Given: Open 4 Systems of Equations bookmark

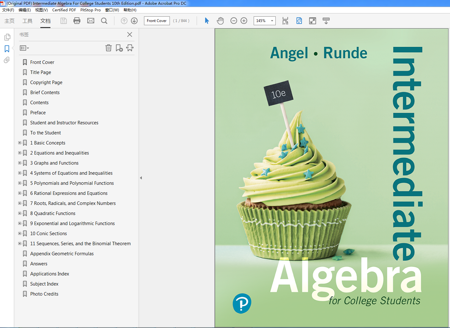Looking at the screenshot, I should point(71,173).
